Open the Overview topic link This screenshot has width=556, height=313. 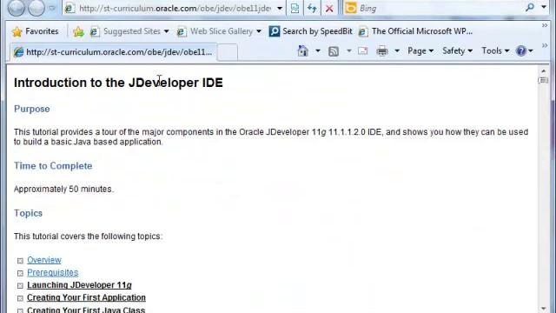[44, 260]
